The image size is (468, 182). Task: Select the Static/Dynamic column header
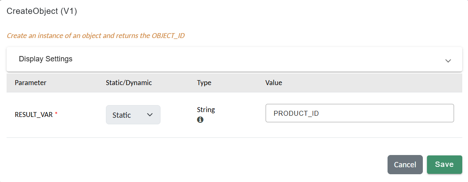[x=129, y=83]
